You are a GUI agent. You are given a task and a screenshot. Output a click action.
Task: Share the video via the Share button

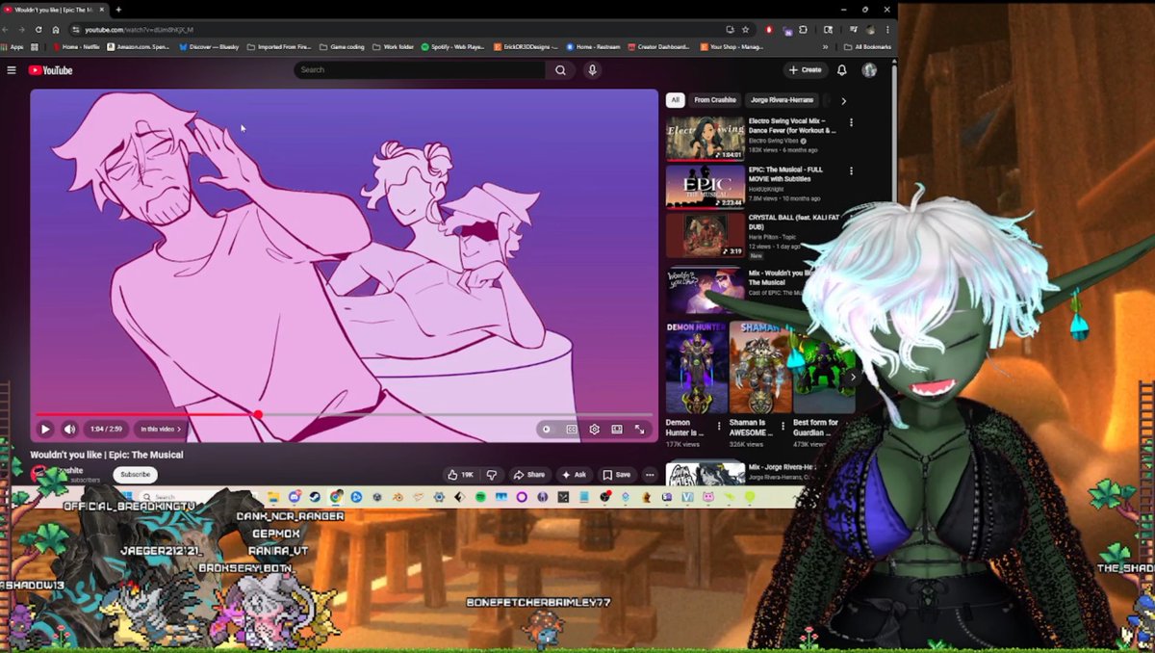pyautogui.click(x=528, y=475)
